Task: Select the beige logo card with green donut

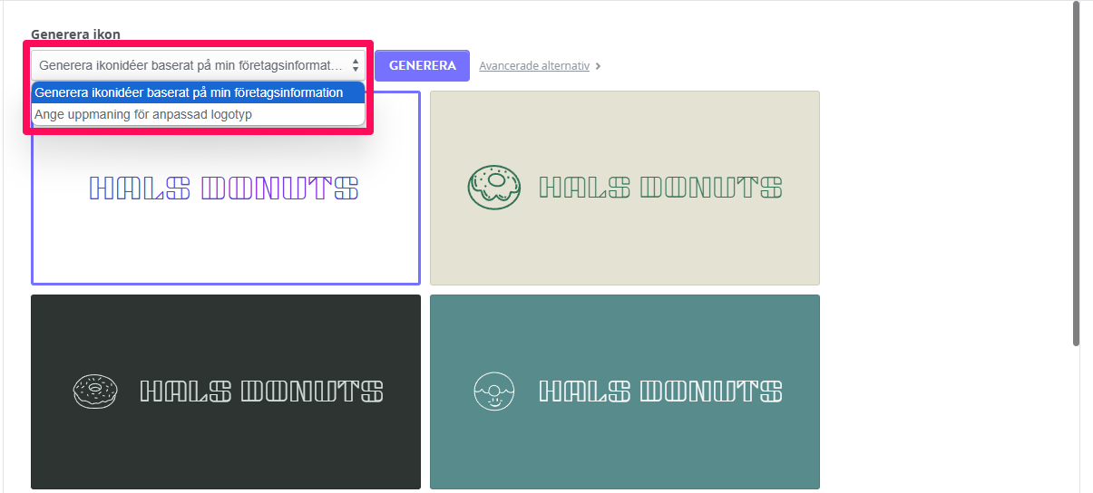Action: coord(625,188)
